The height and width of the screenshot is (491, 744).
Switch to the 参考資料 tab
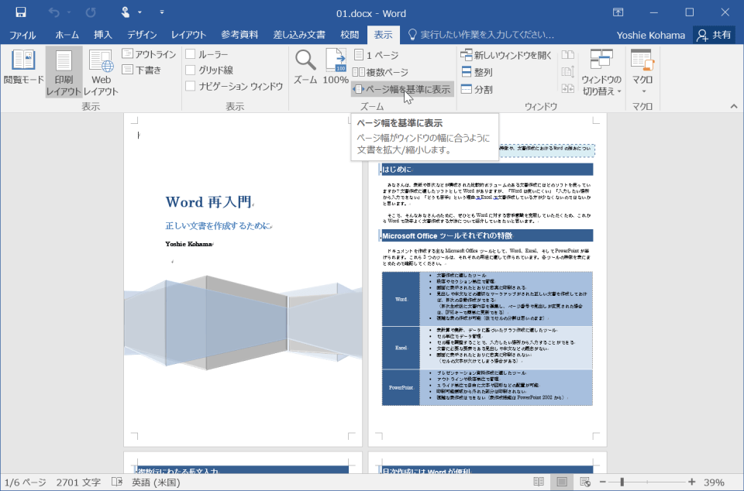239,35
